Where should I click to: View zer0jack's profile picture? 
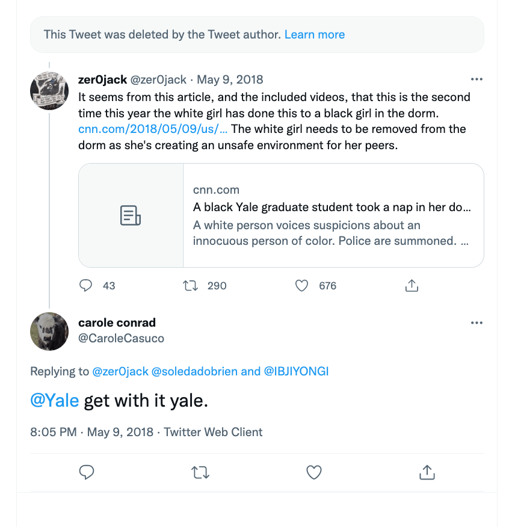[x=49, y=90]
